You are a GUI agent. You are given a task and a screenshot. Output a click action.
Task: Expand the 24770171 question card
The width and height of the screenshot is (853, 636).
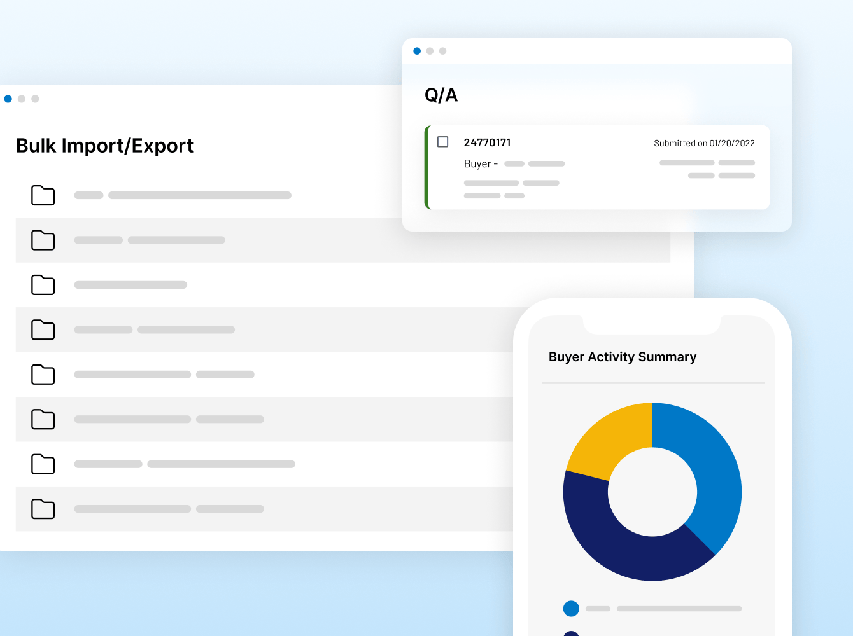pyautogui.click(x=598, y=167)
